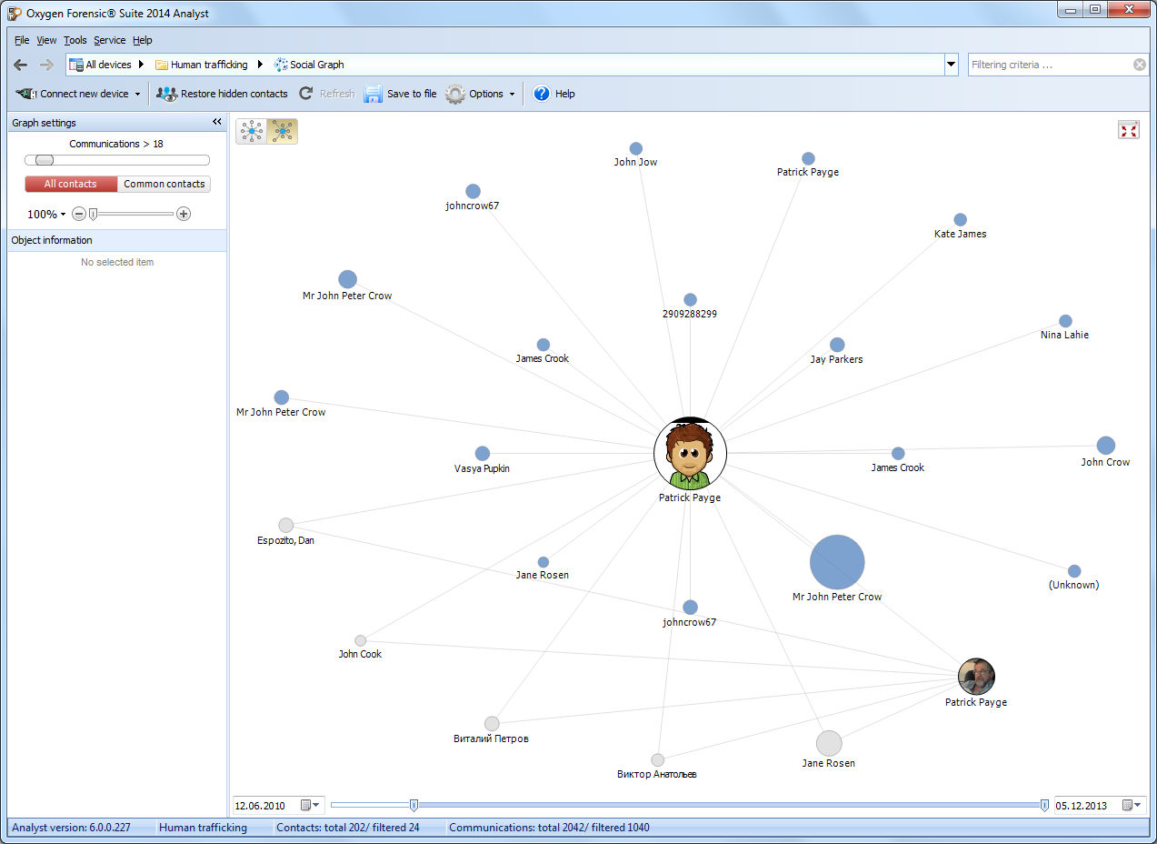The image size is (1157, 844).
Task: Click the zoom in plus button
Action: pyautogui.click(x=184, y=214)
